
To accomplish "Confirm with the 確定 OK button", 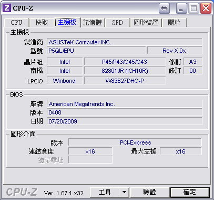I will pos(190,192).
